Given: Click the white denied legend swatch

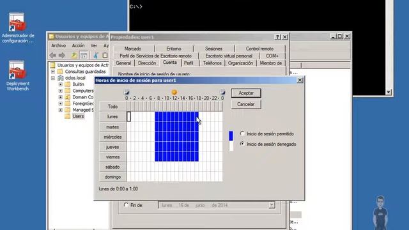Looking at the screenshot, I should [231, 146].
